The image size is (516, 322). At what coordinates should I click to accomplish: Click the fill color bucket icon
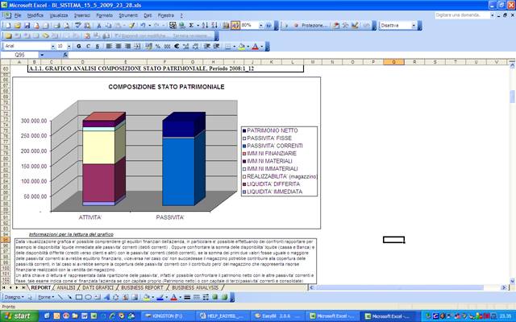coord(242,47)
